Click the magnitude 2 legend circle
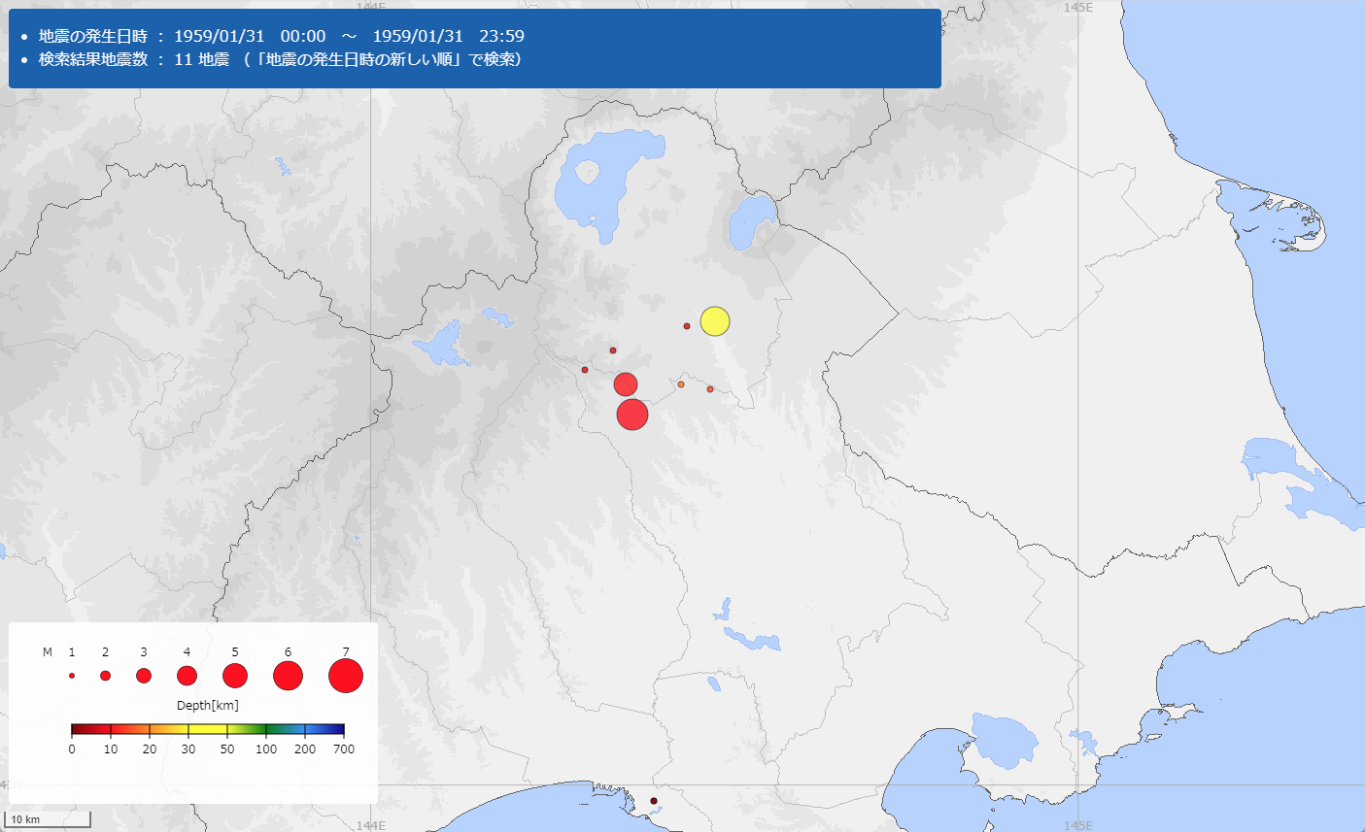 pos(105,676)
